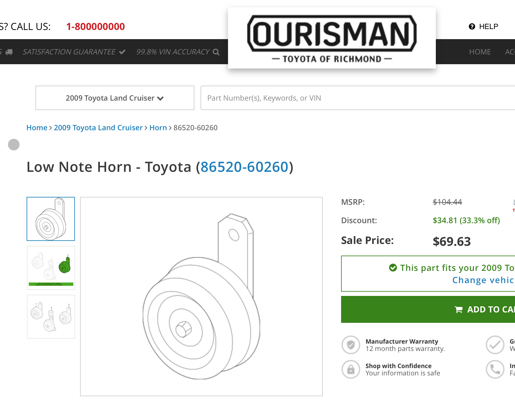Image resolution: width=515 pixels, height=417 pixels.
Task: Click the HELP question mark icon
Action: click(x=472, y=27)
